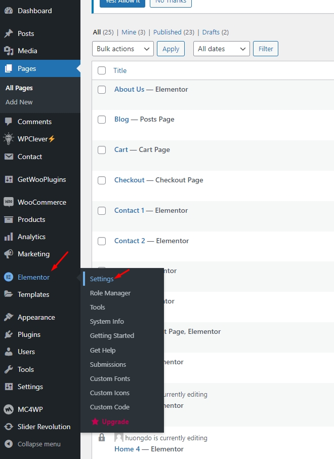Choose Settings in the Elementor submenu
Viewport: 334px width, 459px height.
point(102,279)
